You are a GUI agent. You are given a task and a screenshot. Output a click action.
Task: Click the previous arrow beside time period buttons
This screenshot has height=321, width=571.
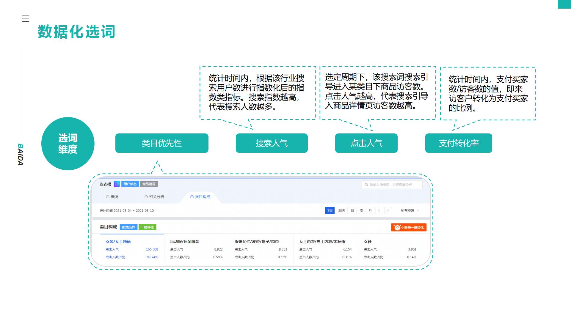pyautogui.click(x=379, y=210)
